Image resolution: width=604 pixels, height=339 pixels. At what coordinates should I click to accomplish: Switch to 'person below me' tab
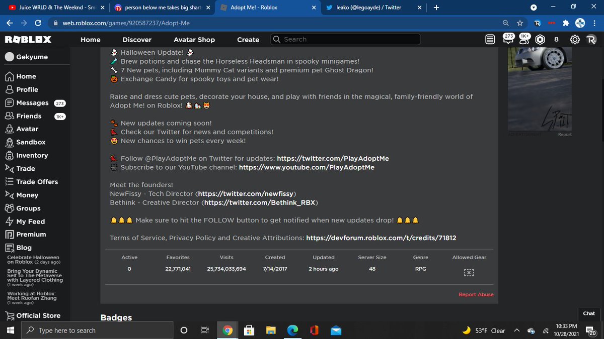tap(162, 8)
